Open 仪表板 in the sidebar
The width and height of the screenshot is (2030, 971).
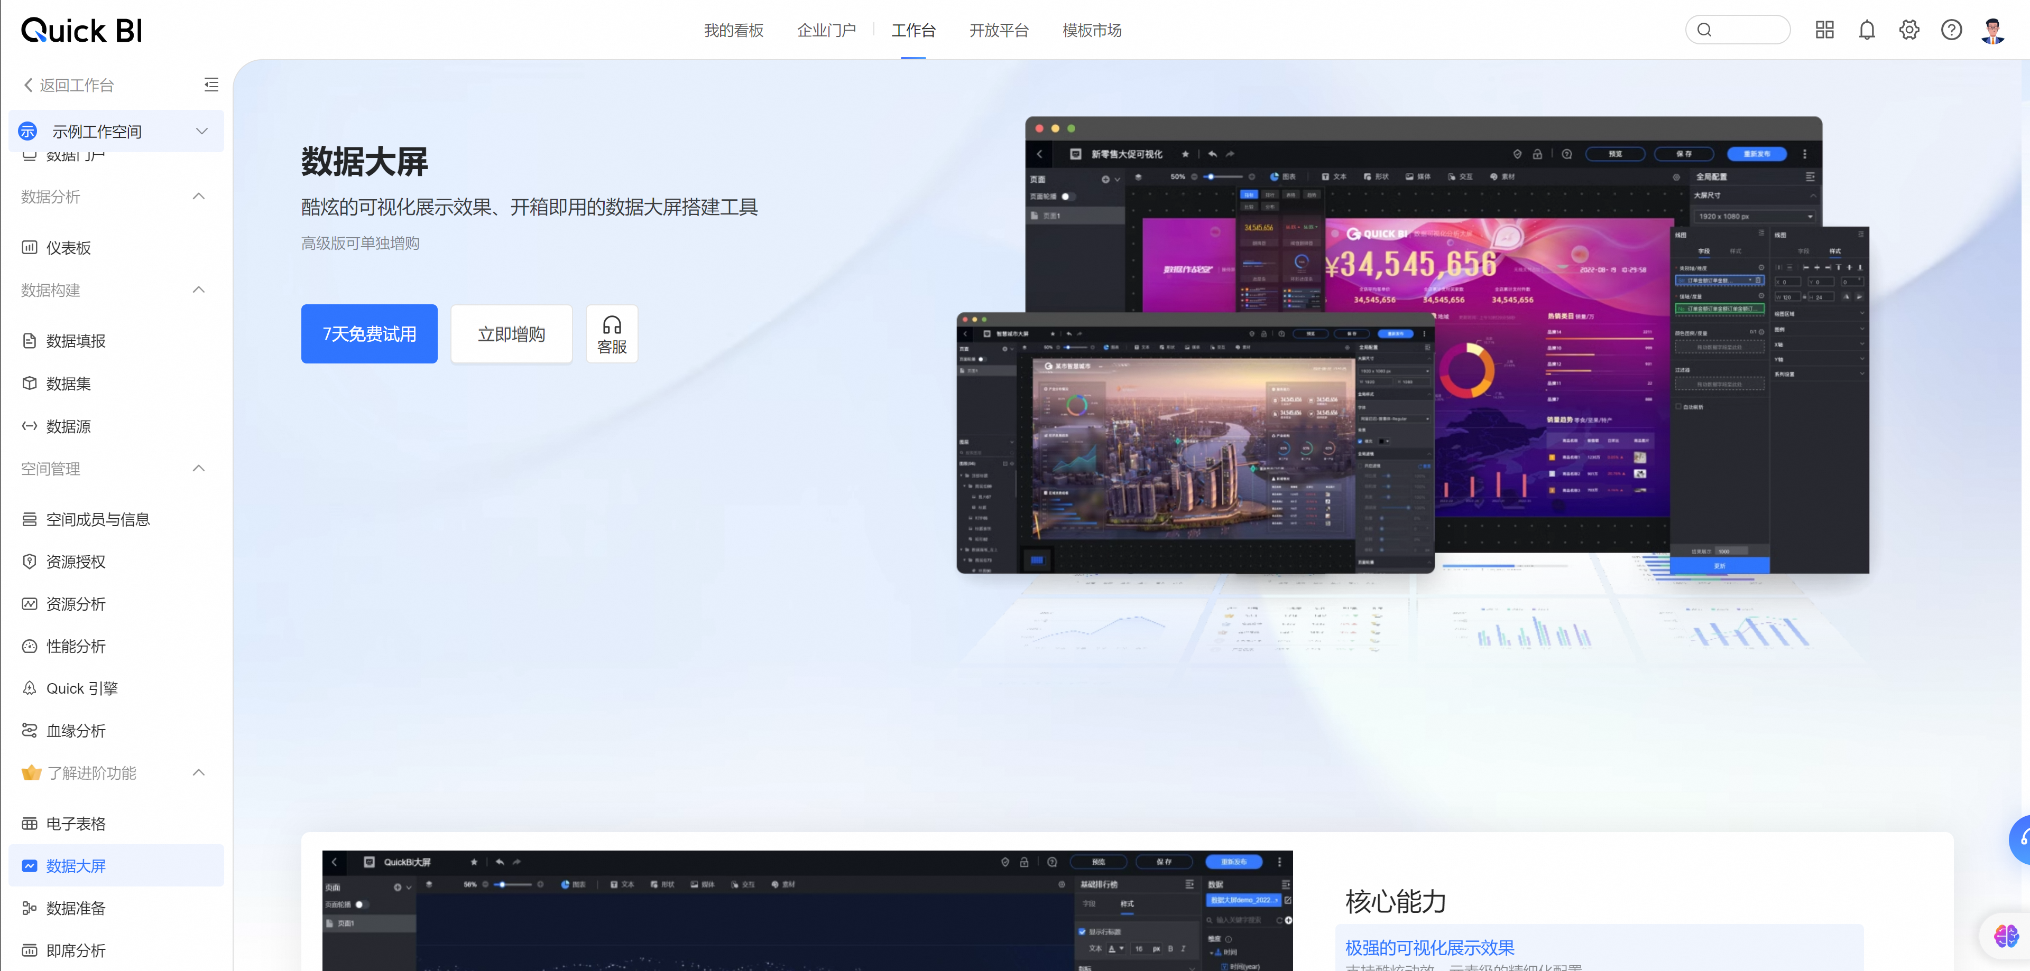click(x=69, y=247)
